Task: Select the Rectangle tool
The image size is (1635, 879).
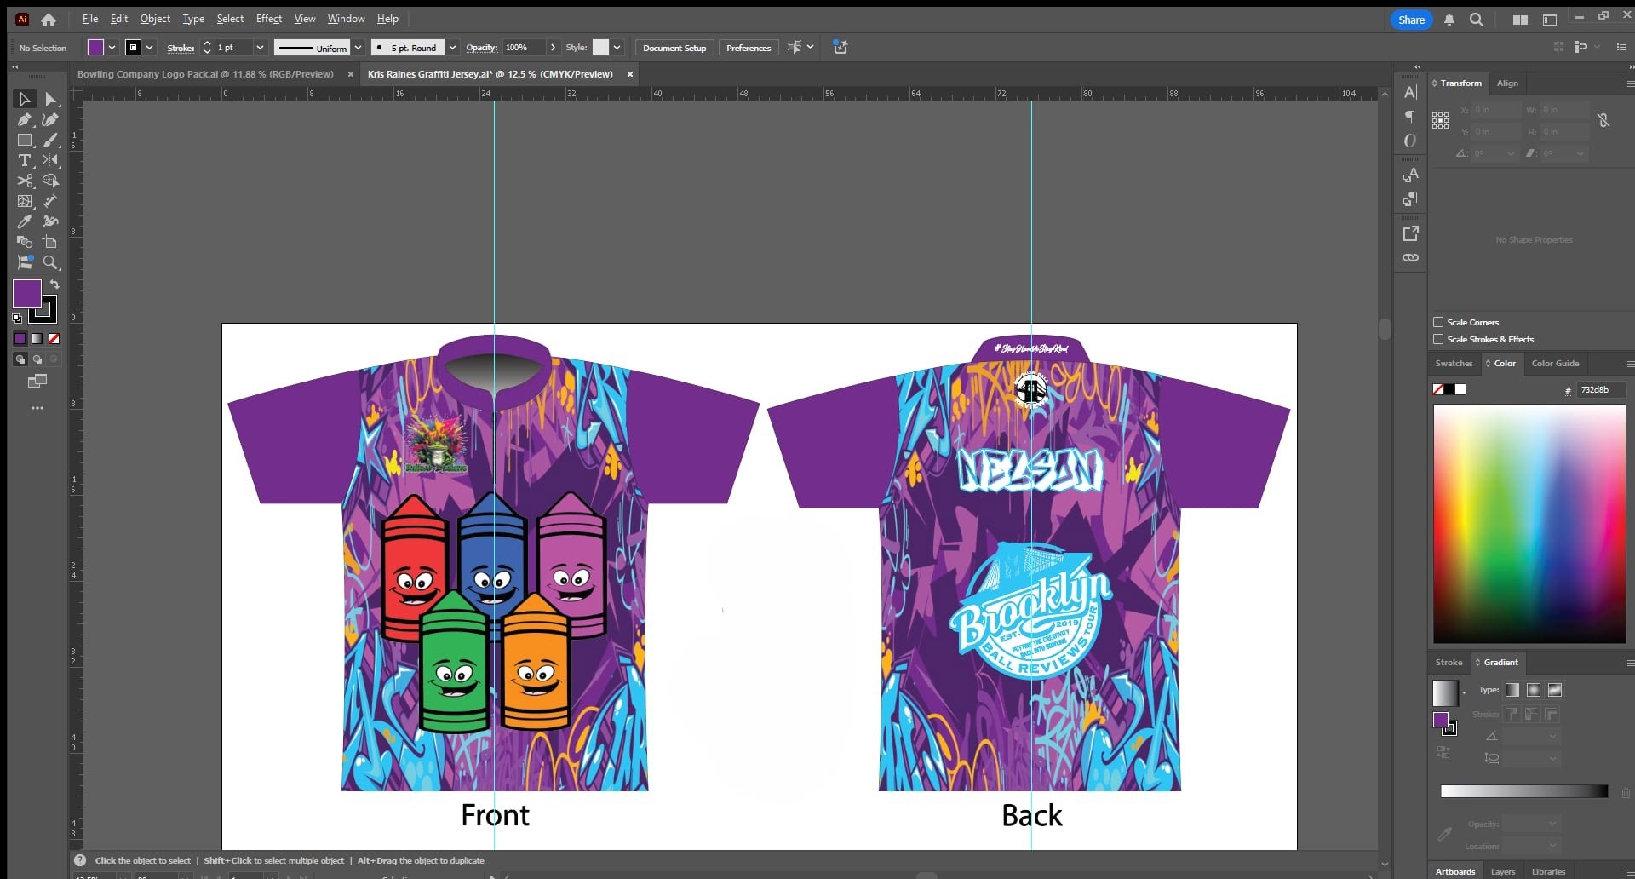Action: (x=25, y=141)
